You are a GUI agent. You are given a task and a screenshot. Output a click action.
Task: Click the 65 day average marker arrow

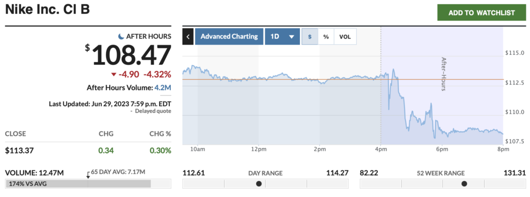pyautogui.click(x=88, y=175)
